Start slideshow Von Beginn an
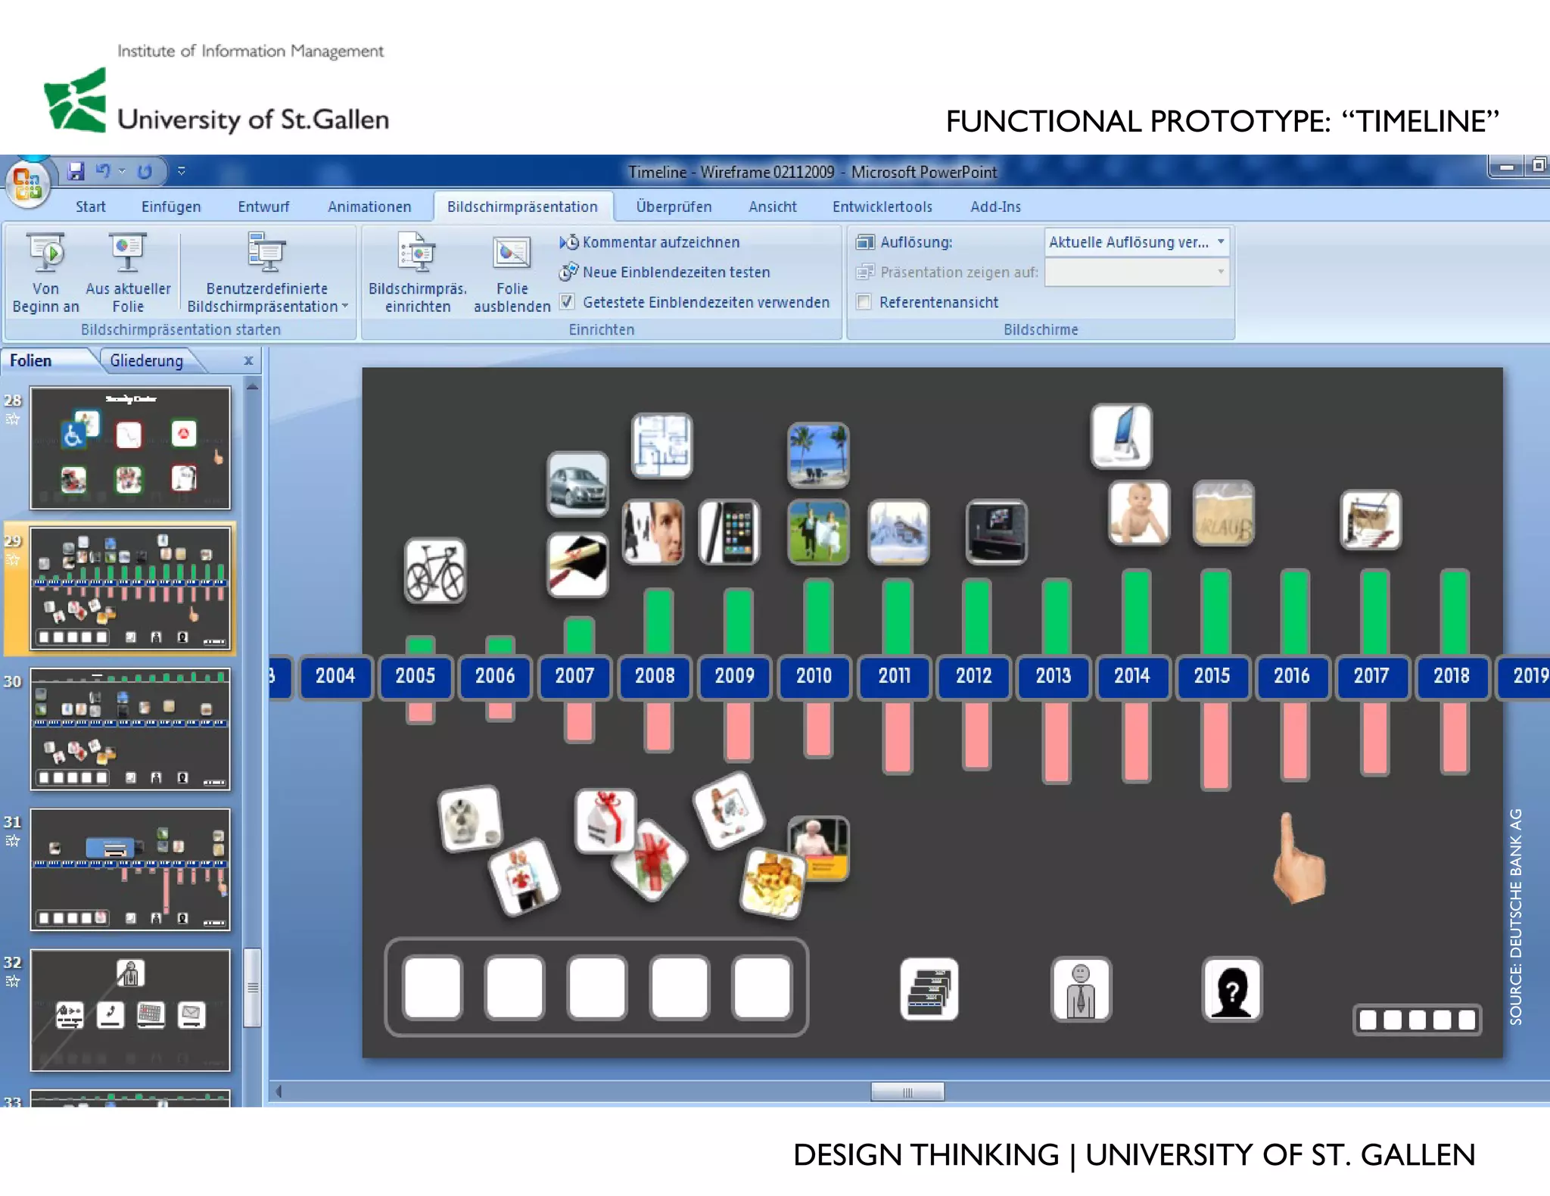Screen dimensions: 1550x1196 tap(45, 273)
